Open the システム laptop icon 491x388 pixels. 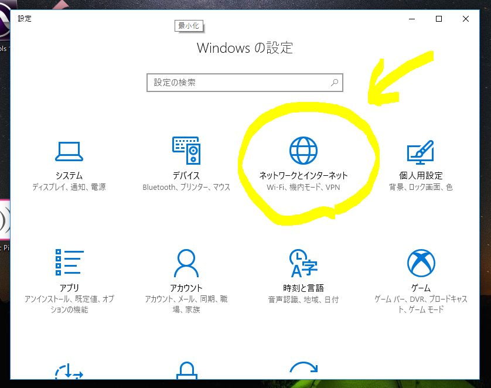pyautogui.click(x=69, y=151)
